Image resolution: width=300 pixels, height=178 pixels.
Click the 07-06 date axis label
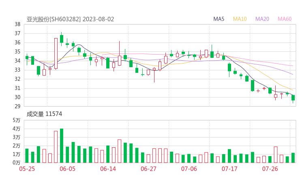pos(189,169)
